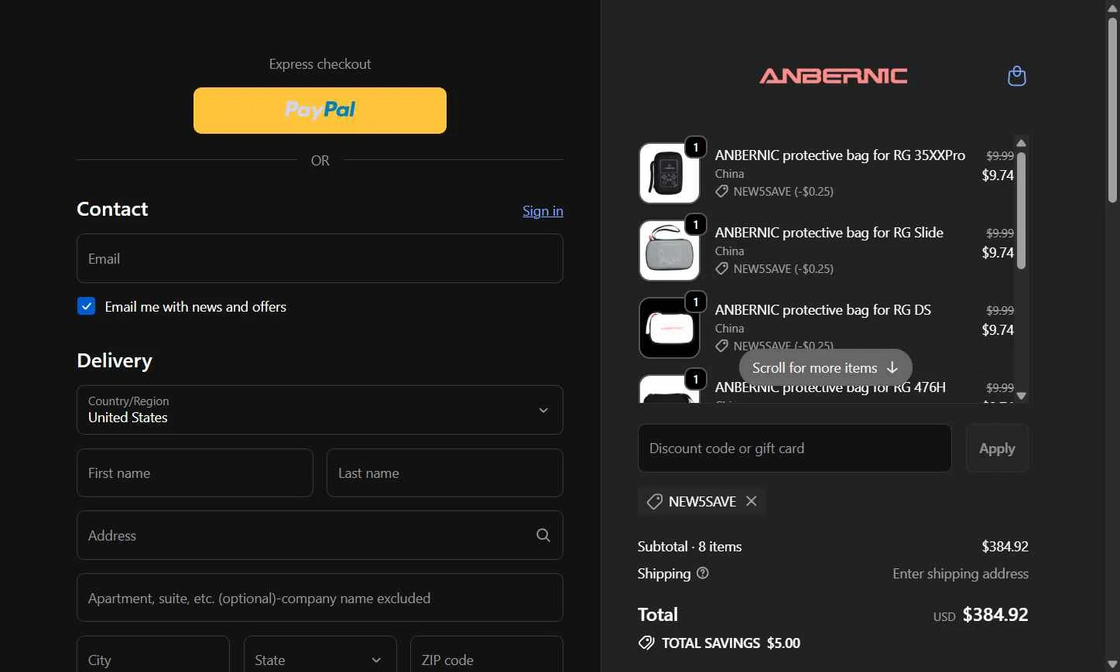
Task: Remove the NEW5SAVE discount code
Action: point(751,501)
